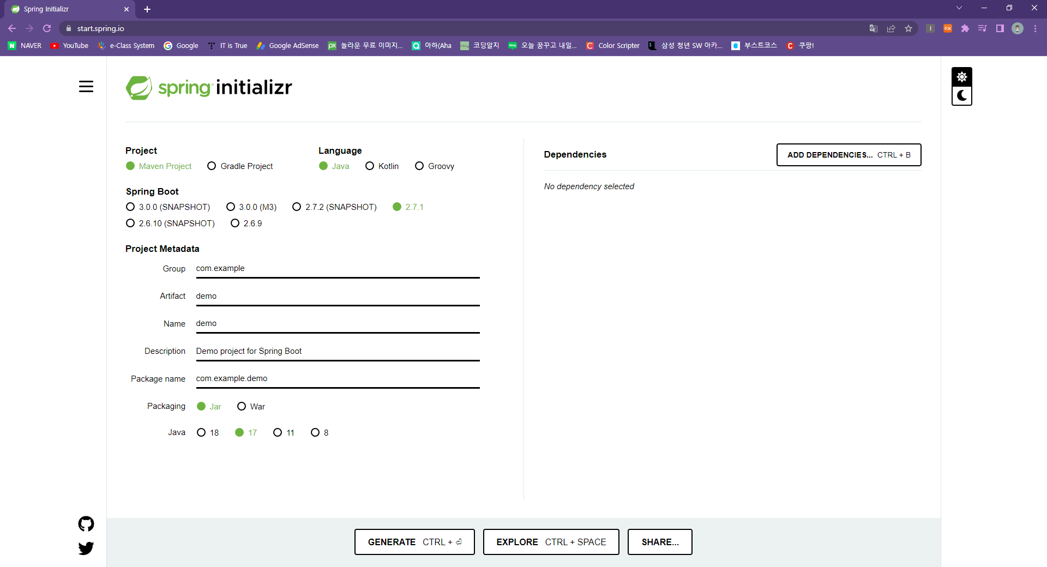Click the Generate button

414,542
